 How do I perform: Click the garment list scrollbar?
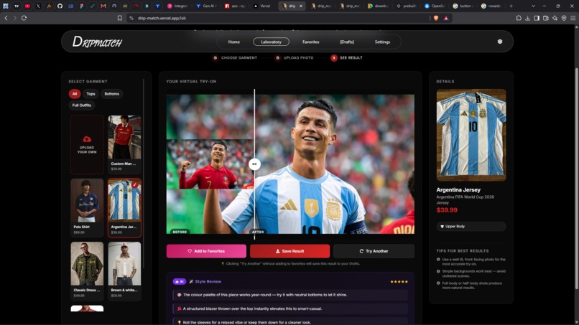[143, 174]
